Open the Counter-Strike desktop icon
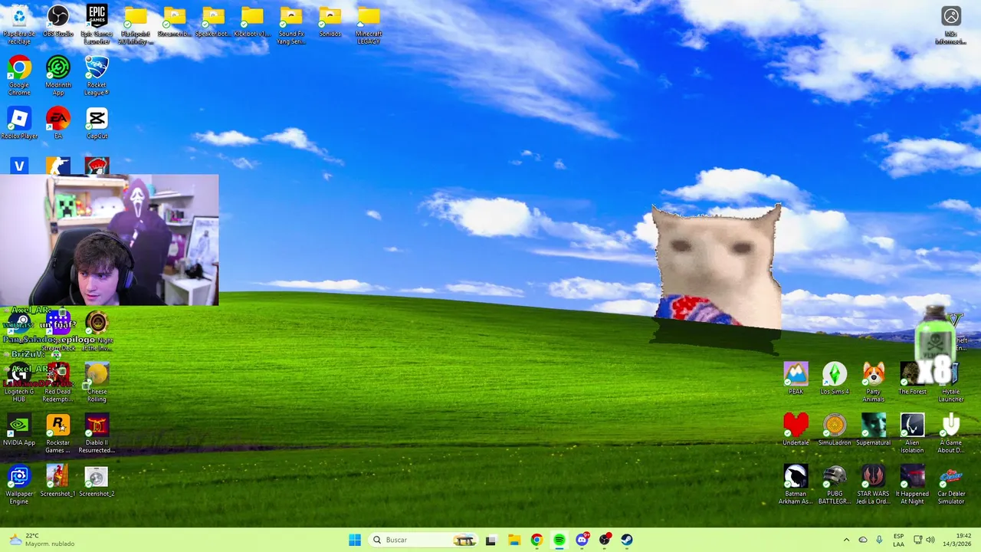 [58, 166]
